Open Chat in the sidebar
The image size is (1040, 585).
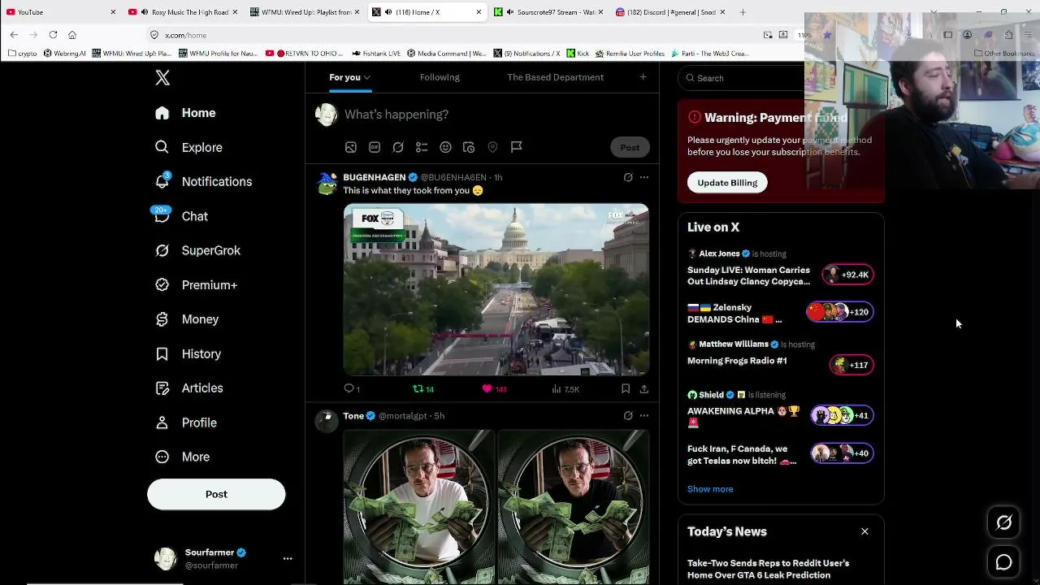point(181,216)
